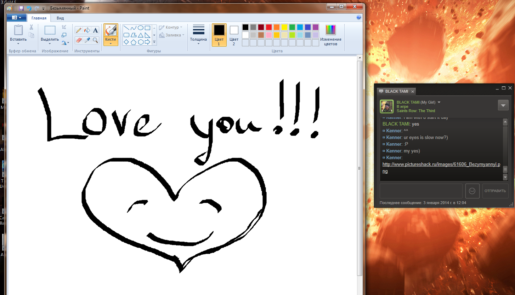Pick the purple color swatch
Viewport: 515px width, 295px height.
pyautogui.click(x=316, y=27)
